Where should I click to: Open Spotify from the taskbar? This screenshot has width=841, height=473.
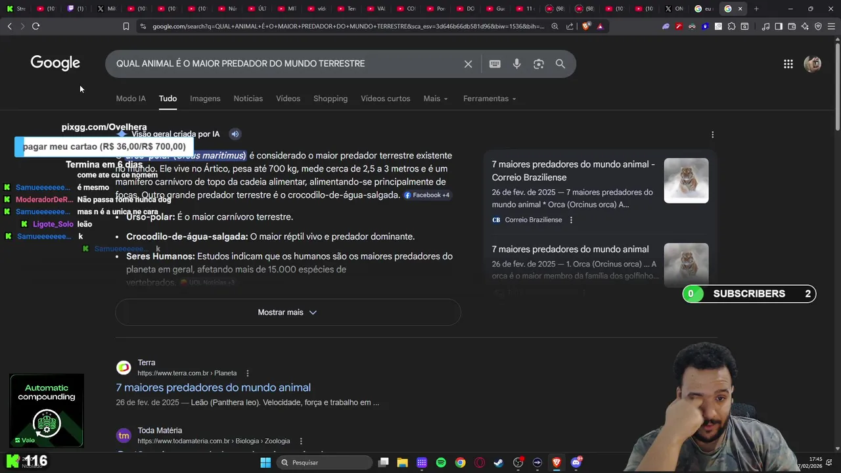click(441, 462)
